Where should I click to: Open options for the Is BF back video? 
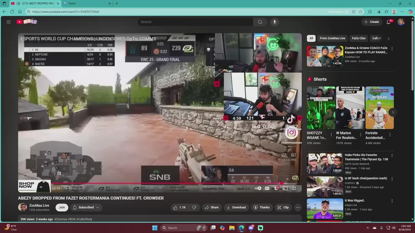click(x=392, y=179)
